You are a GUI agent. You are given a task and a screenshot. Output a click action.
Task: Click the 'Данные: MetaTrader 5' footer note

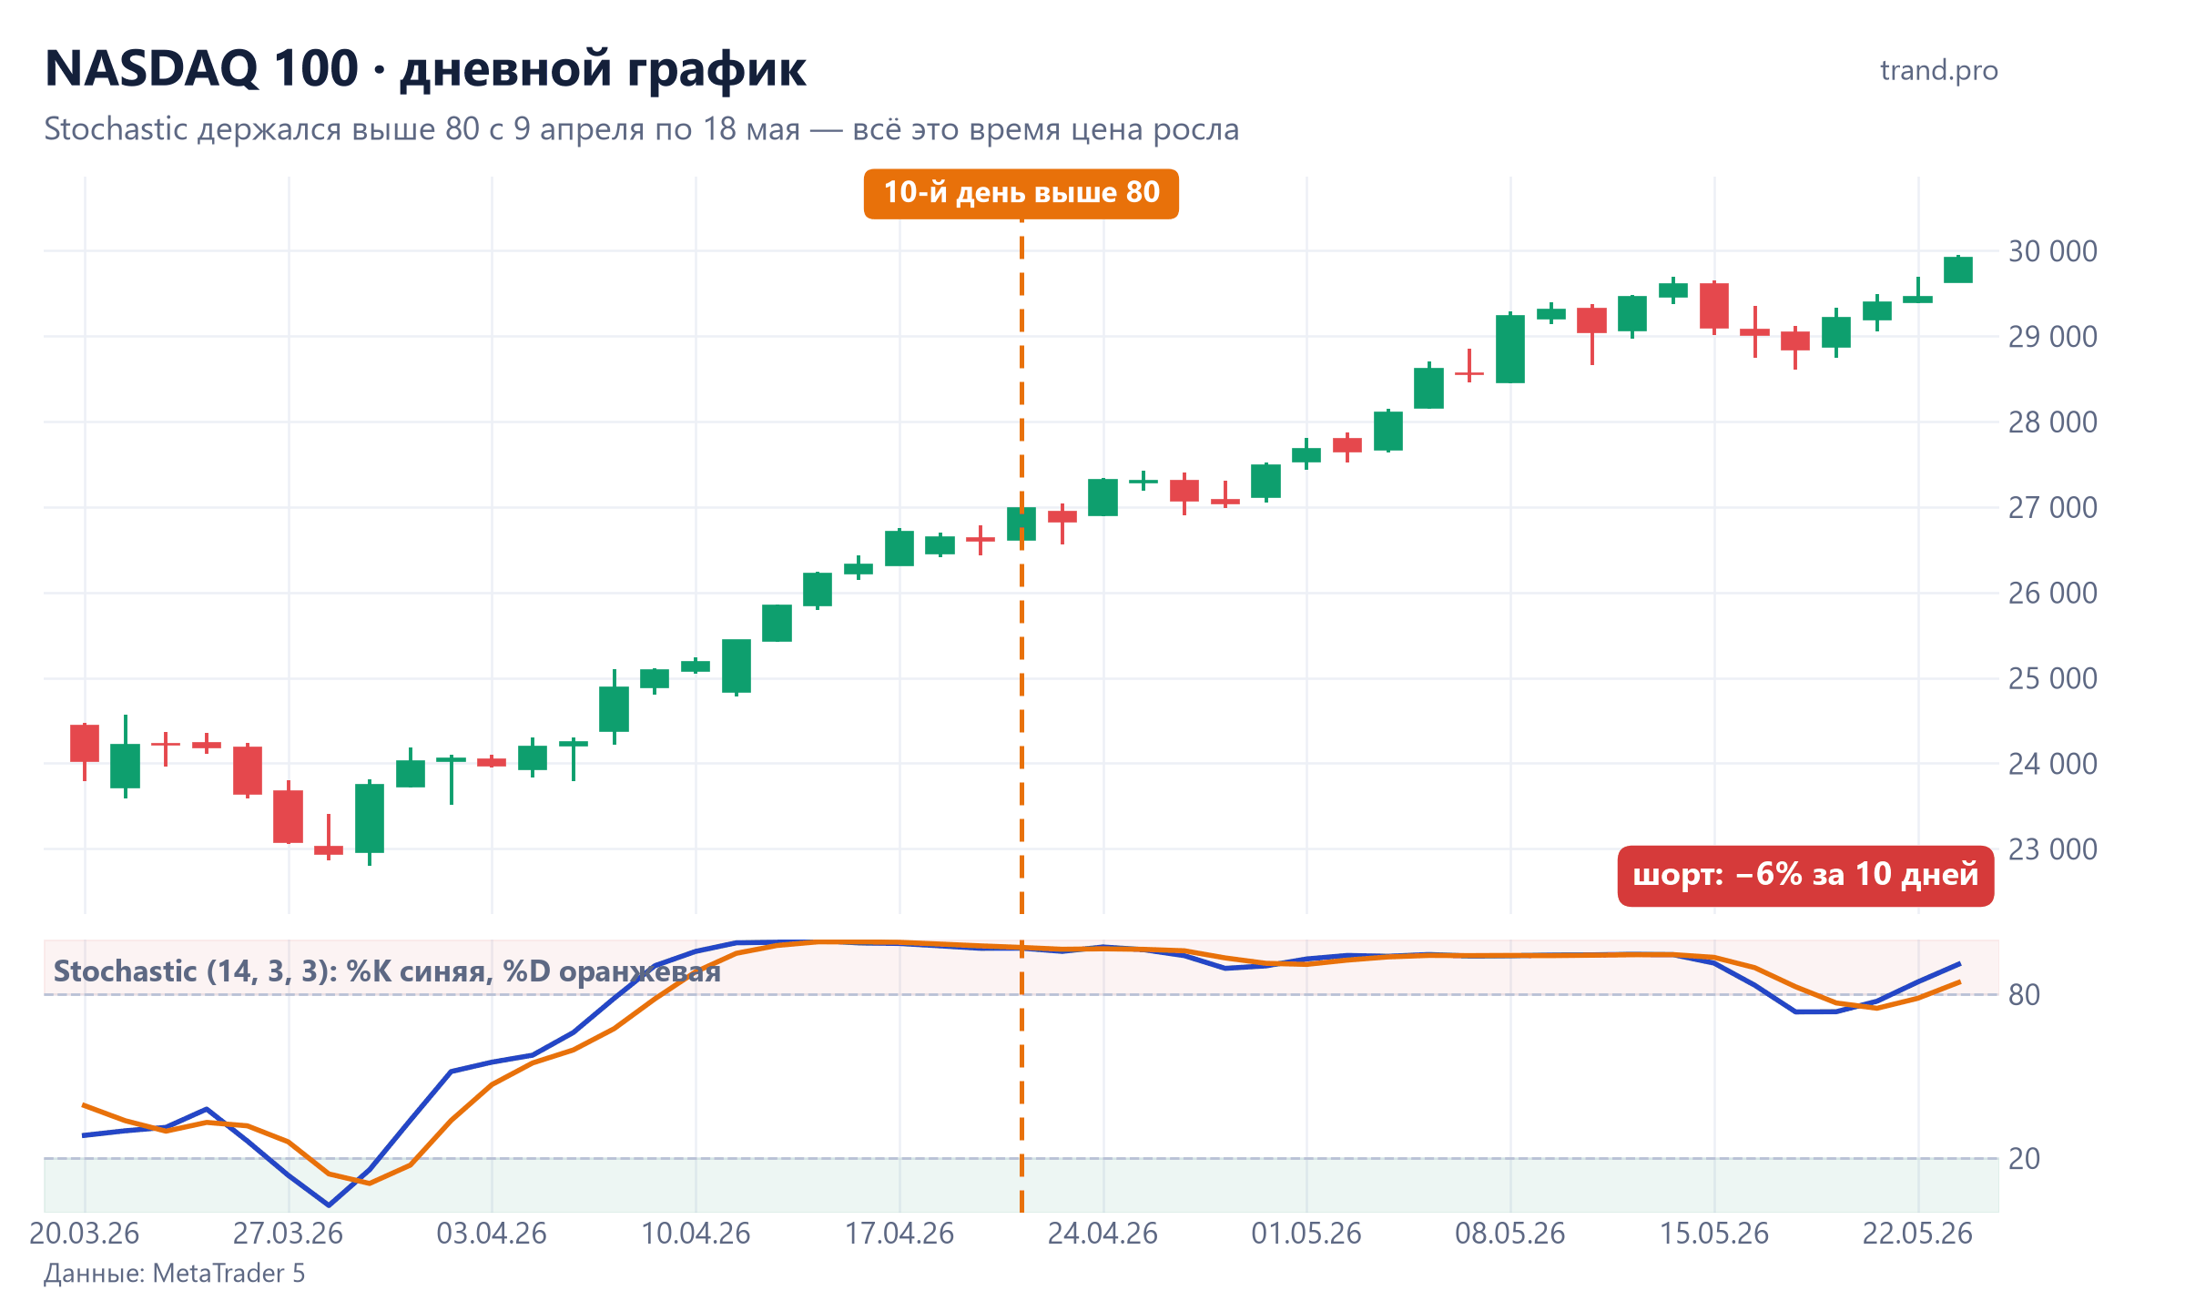click(x=175, y=1273)
